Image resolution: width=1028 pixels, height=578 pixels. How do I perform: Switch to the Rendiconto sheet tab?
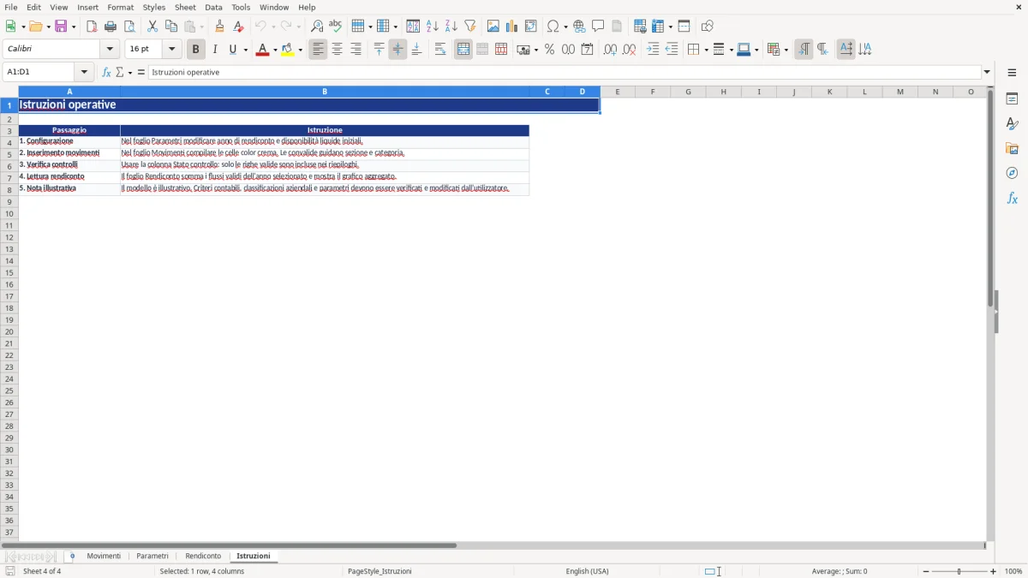click(x=203, y=557)
